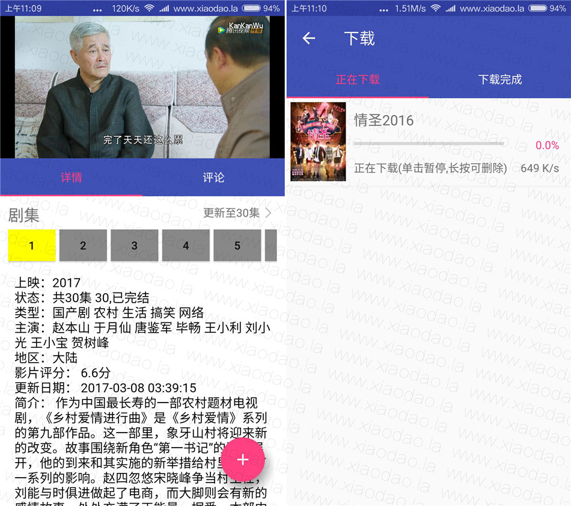Select episode 4 button
The image size is (571, 506).
pos(186,245)
